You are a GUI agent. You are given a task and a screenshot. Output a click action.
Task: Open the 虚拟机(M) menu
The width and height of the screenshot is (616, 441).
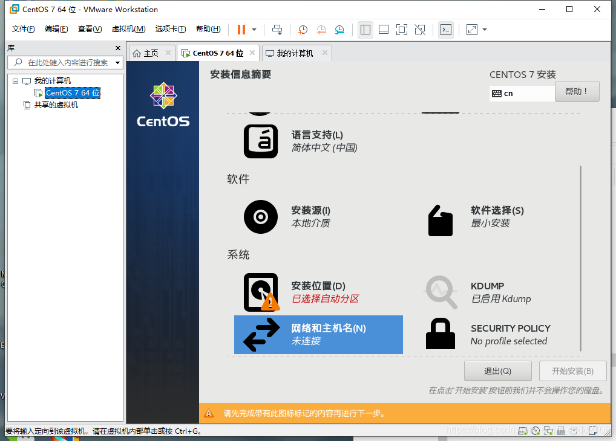coord(128,29)
